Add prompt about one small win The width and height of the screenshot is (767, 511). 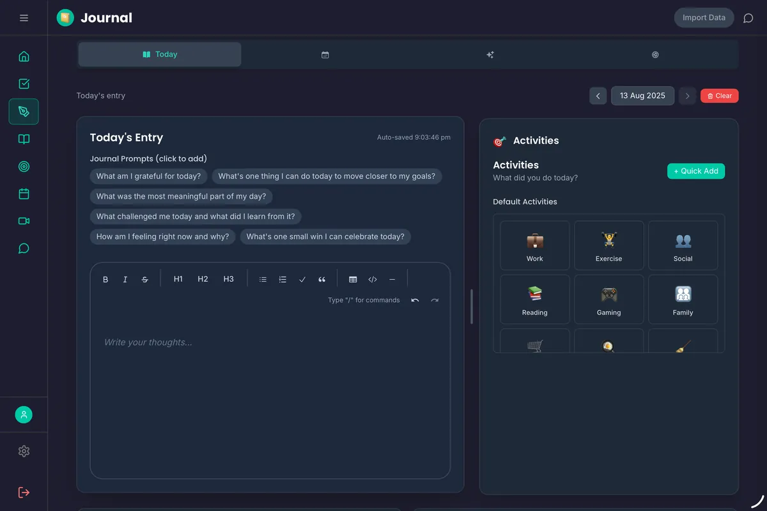[x=325, y=236]
